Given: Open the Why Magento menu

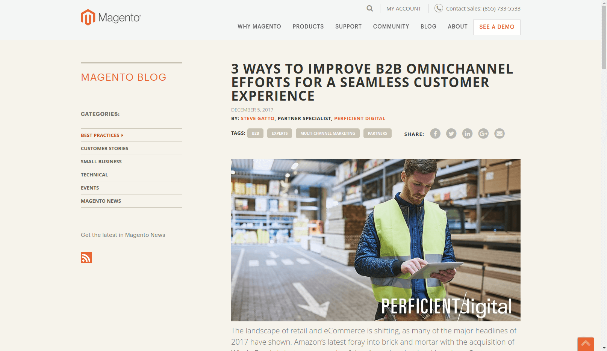Looking at the screenshot, I should tap(259, 27).
